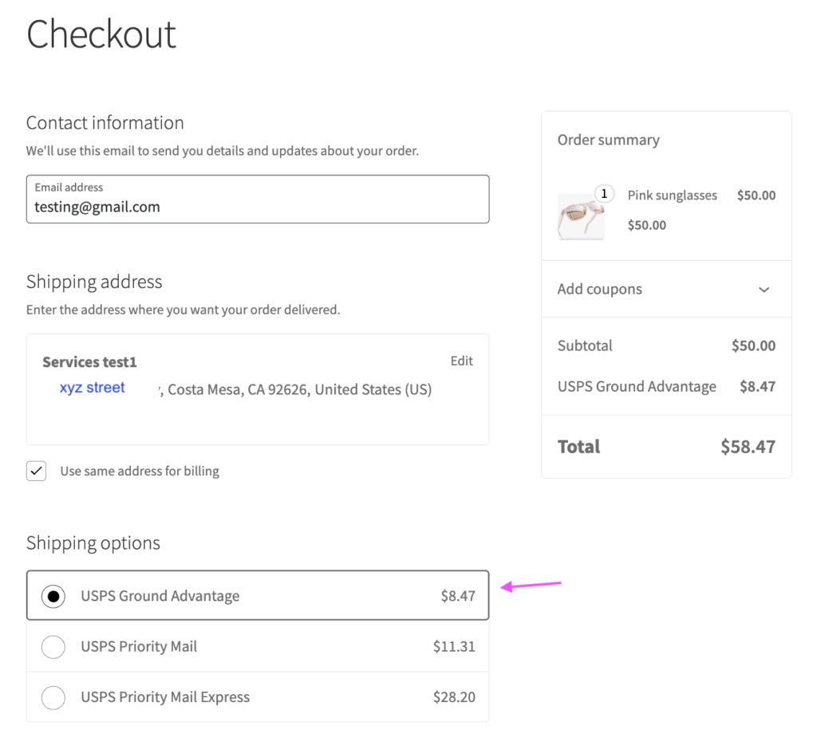
Task: Click the pink arrow annotation
Action: coord(531,586)
